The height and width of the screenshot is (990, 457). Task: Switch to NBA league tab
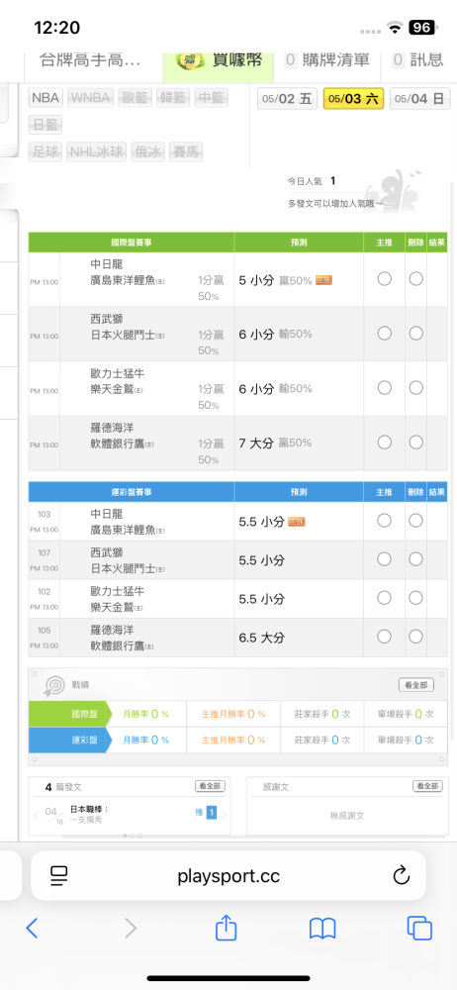point(46,98)
